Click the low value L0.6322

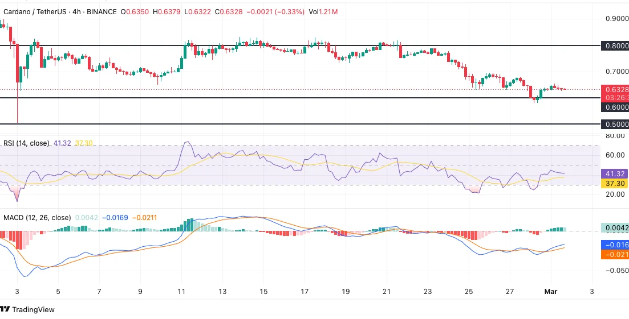tap(198, 12)
